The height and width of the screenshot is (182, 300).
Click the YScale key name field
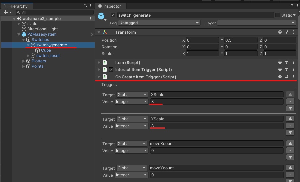(x=217, y=119)
